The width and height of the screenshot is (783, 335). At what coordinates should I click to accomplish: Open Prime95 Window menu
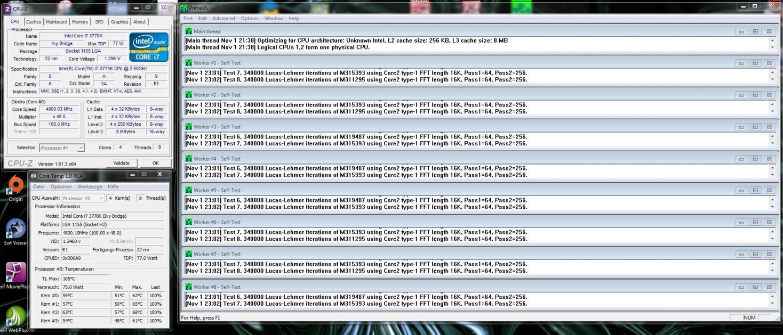point(274,19)
